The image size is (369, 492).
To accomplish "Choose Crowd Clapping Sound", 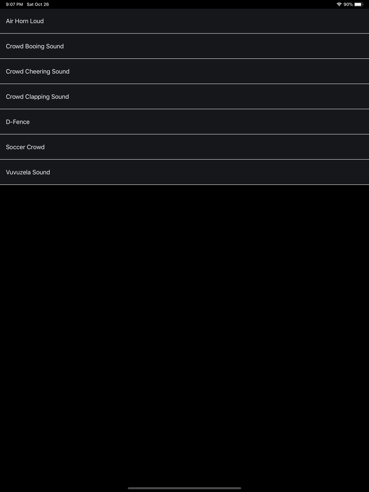I will [x=184, y=97].
